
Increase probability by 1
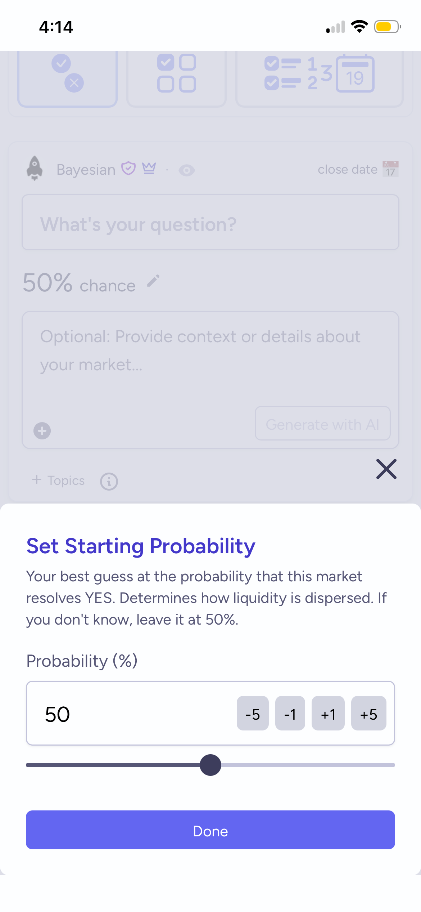[x=328, y=714]
